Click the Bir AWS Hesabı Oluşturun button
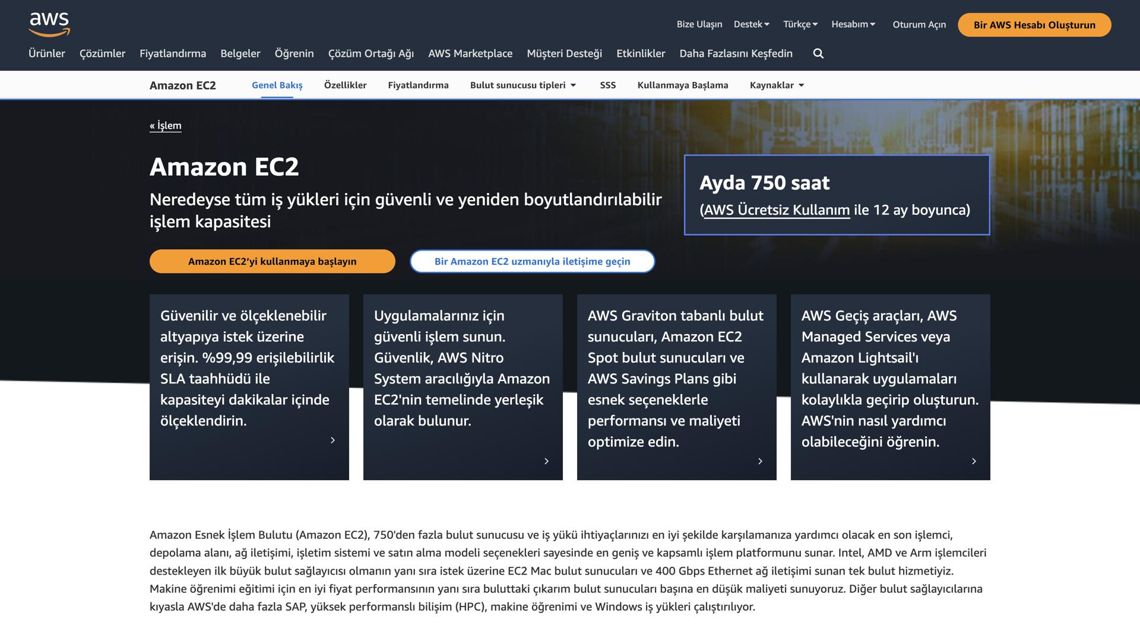This screenshot has width=1140, height=641. point(1034,25)
